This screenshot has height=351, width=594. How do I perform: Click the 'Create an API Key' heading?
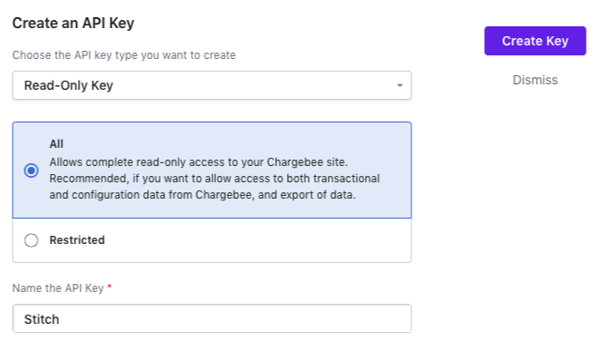click(73, 23)
